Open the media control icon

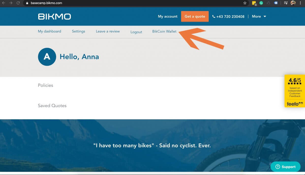[x=286, y=3]
